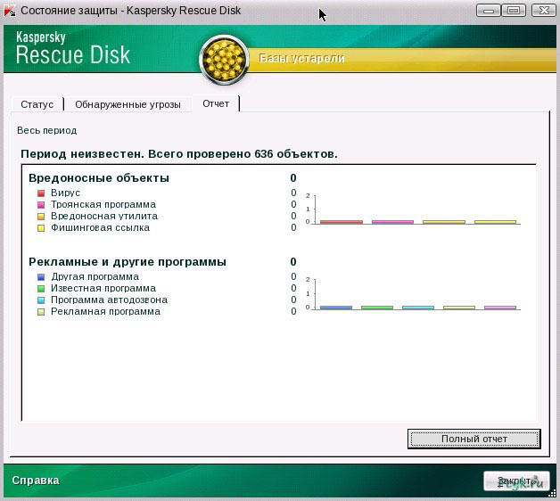560x501 pixels.
Task: Click the pale Рекламная программа swatch
Action: pos(41,312)
